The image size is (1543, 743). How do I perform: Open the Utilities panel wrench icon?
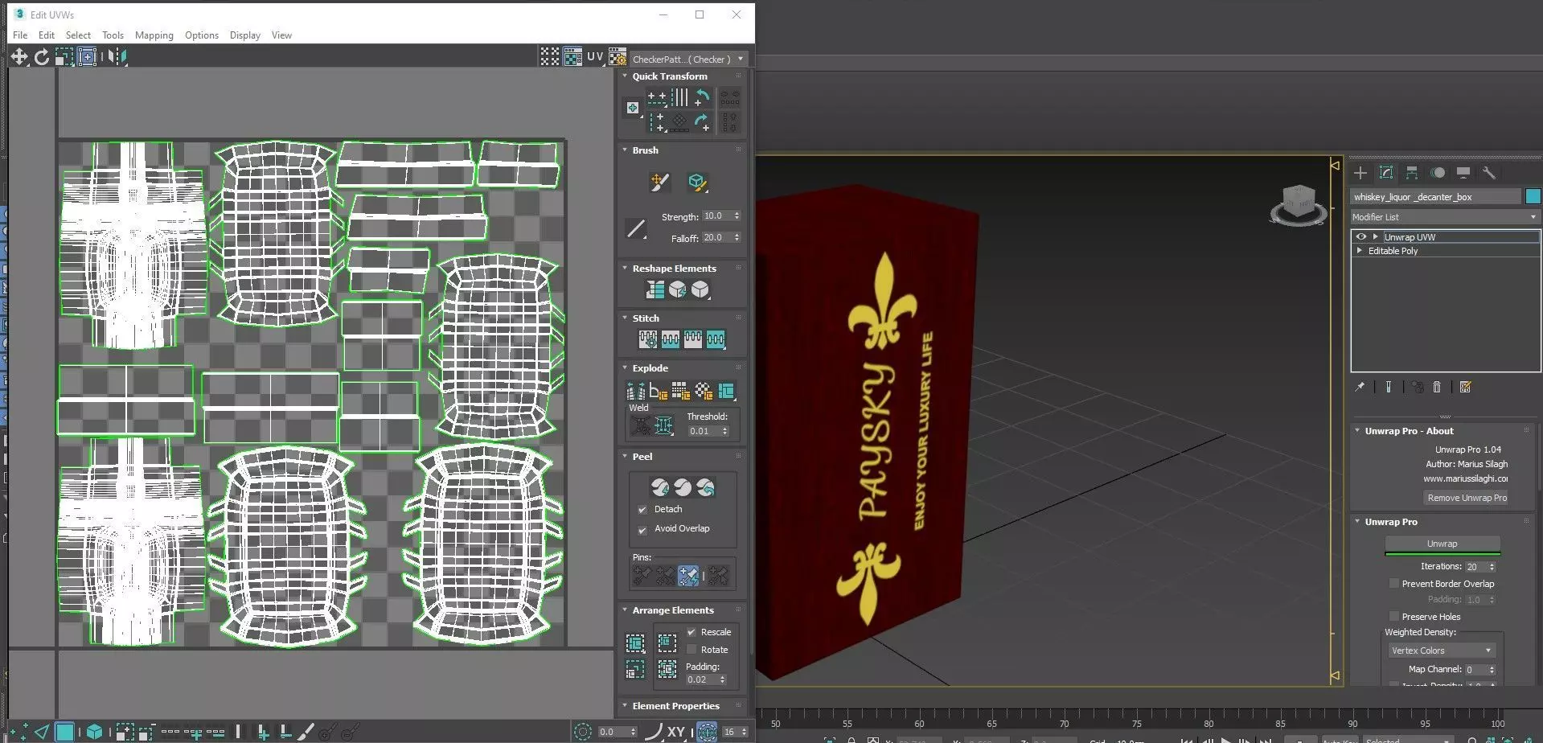tap(1489, 173)
